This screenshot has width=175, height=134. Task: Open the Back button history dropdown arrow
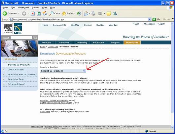click(19, 13)
